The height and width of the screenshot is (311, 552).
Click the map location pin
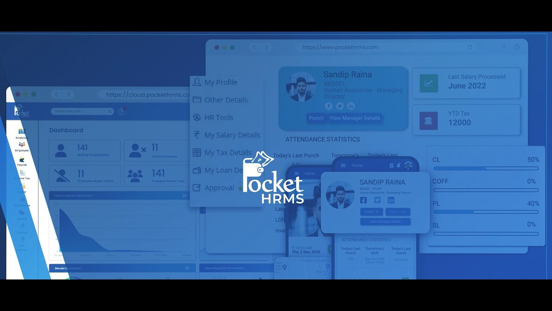click(x=285, y=267)
